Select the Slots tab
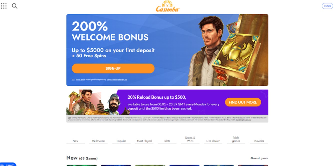The image size is (333, 166). (167, 141)
